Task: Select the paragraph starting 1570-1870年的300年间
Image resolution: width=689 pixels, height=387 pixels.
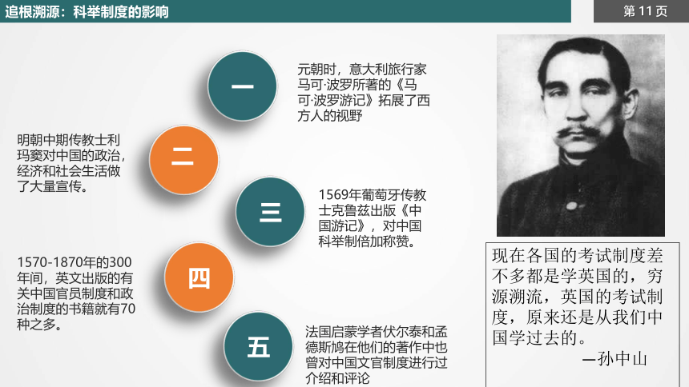Action: [x=76, y=293]
